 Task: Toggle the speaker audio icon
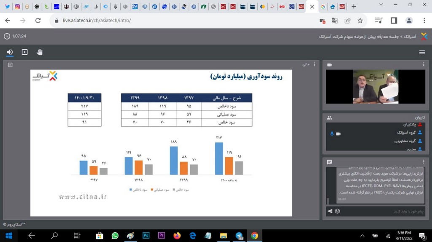click(x=10, y=52)
